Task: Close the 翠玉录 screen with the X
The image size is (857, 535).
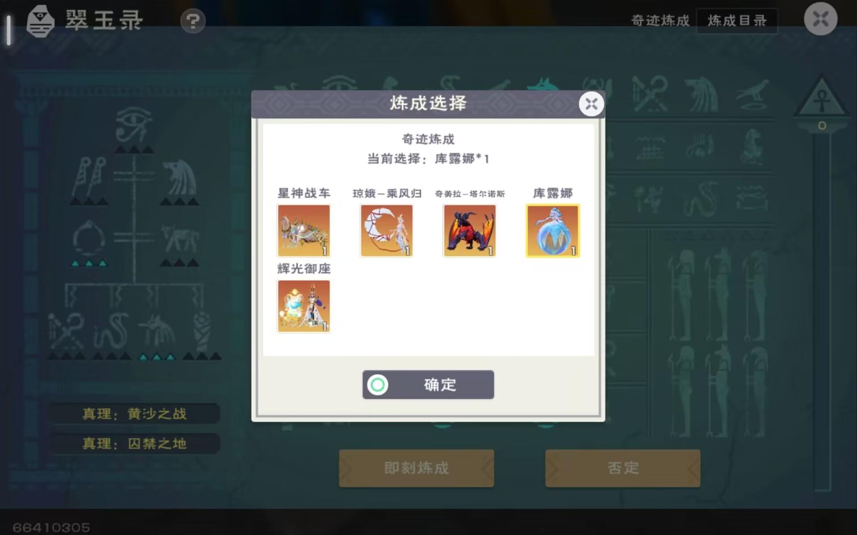Action: (x=820, y=19)
